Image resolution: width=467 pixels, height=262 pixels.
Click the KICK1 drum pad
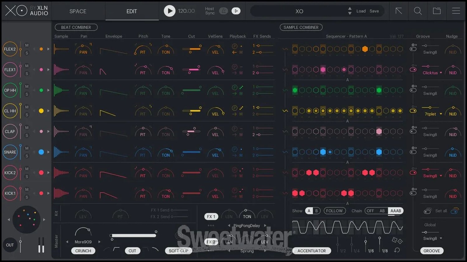[x=10, y=193]
